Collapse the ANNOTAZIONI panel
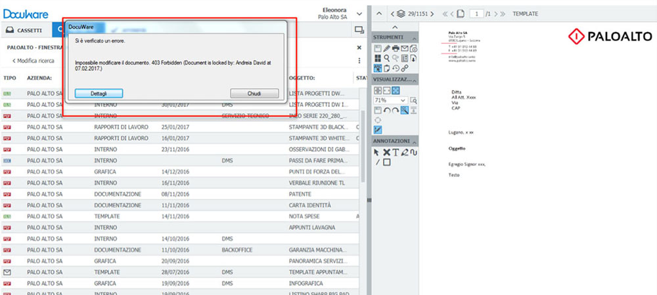 [x=414, y=142]
